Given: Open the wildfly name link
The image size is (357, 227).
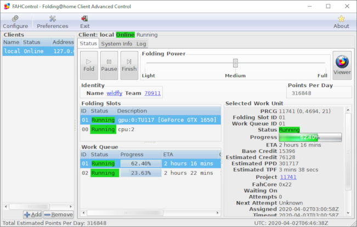Looking at the screenshot, I should (114, 93).
